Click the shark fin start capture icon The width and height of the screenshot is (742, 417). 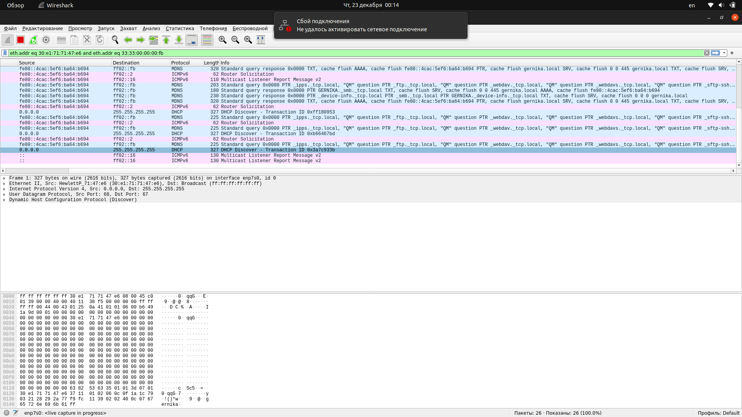[x=8, y=40]
